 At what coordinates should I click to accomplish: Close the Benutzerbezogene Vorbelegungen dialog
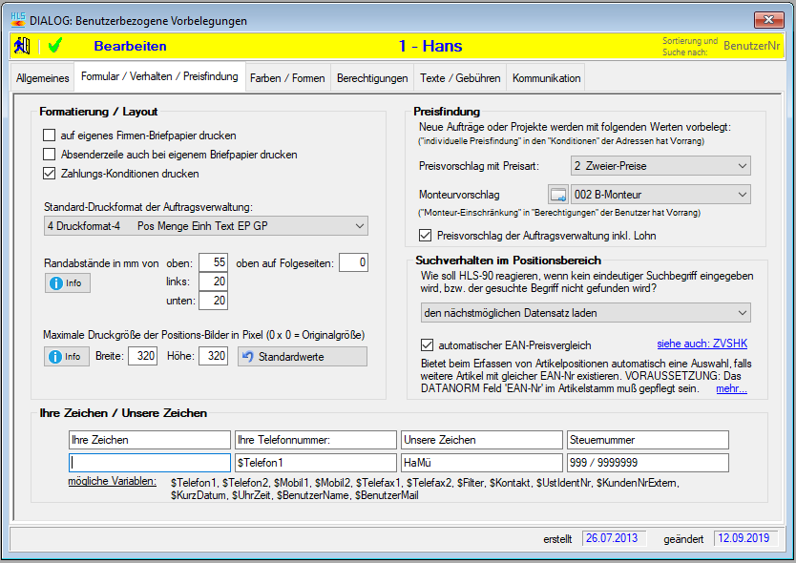click(x=768, y=19)
